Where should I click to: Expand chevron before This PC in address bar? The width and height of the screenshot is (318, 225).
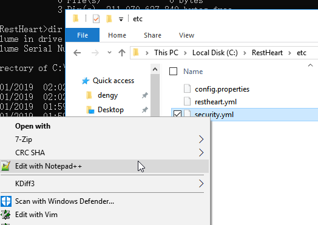147,53
